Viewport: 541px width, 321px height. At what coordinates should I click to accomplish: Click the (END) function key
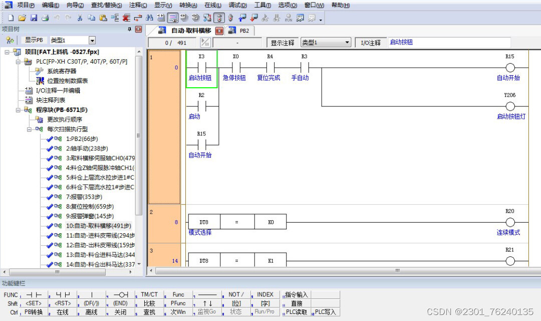pos(120,303)
